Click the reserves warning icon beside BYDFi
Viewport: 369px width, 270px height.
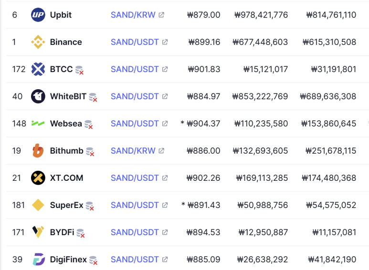click(x=81, y=233)
